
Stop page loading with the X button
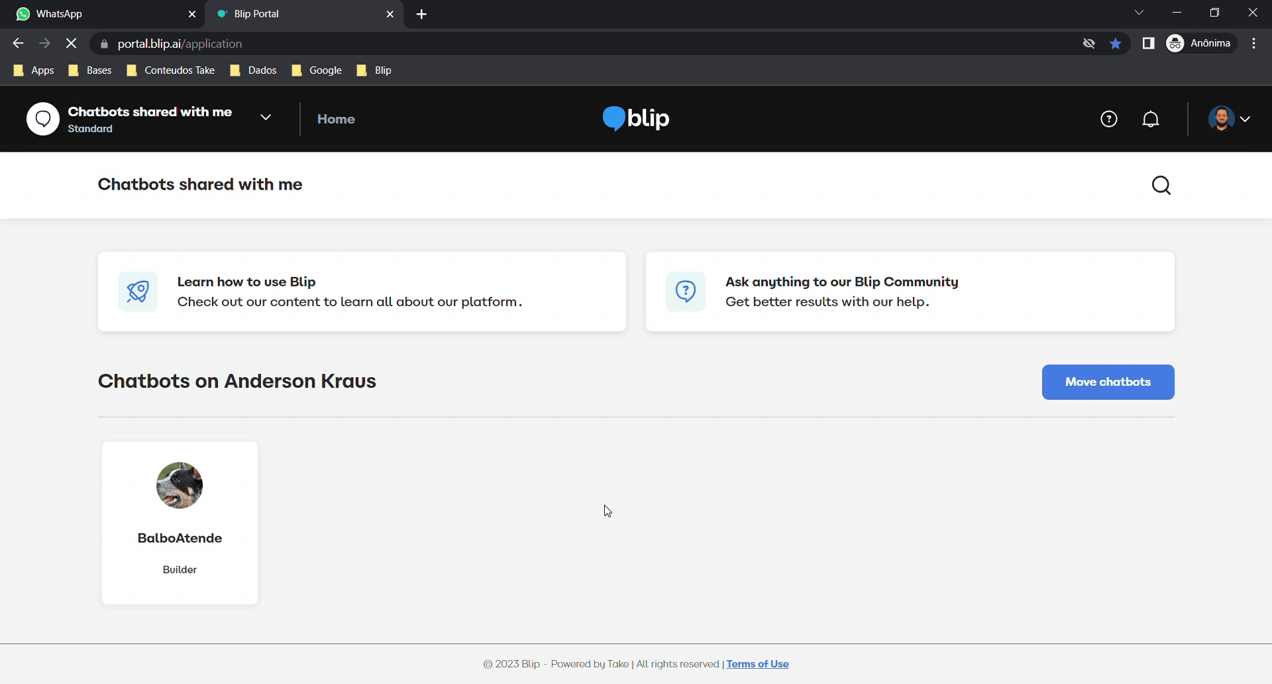coord(72,44)
